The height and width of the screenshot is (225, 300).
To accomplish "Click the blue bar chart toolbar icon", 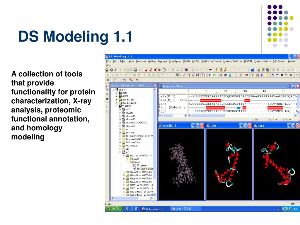I will [252, 70].
